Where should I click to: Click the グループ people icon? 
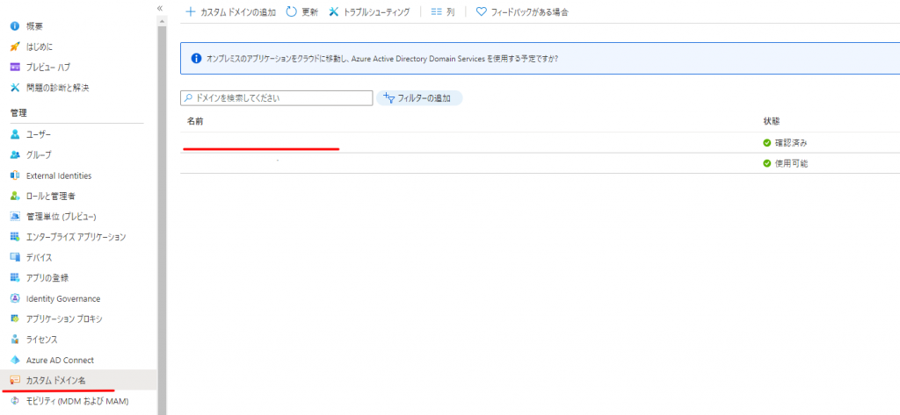pos(16,154)
